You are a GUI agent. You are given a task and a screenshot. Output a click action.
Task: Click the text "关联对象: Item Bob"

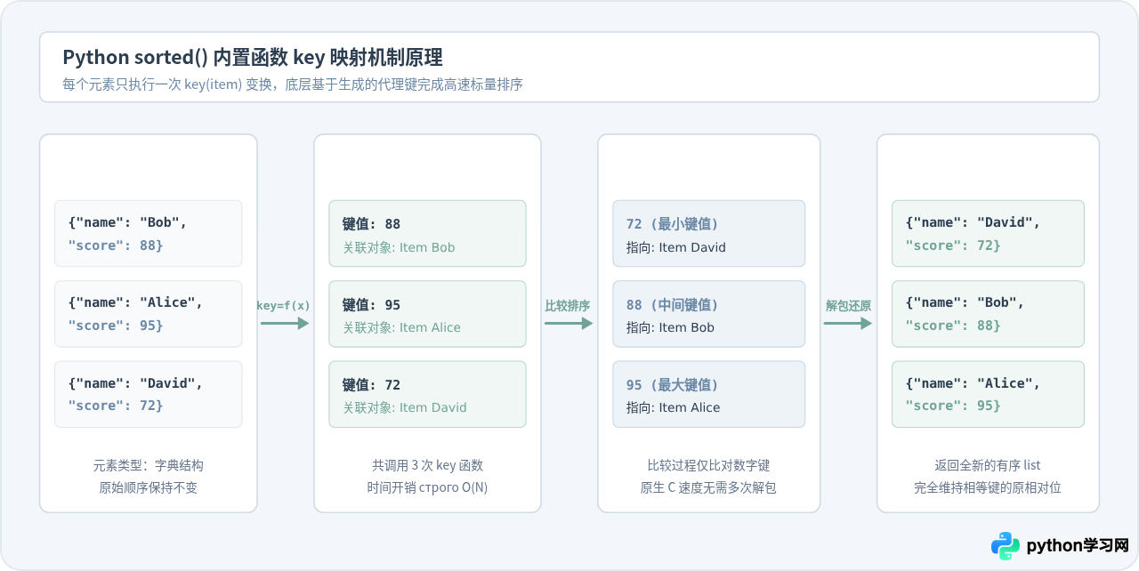(x=400, y=247)
